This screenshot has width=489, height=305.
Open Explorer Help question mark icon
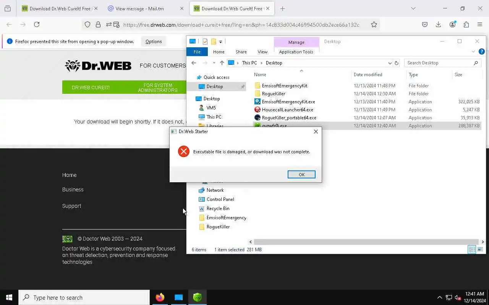point(481,51)
